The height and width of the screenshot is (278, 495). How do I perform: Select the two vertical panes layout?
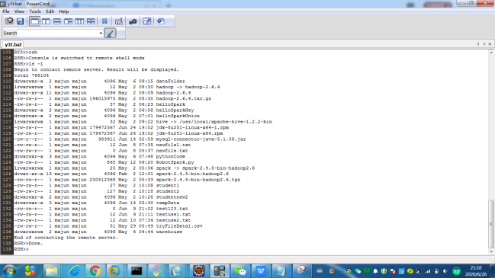[x=46, y=21]
